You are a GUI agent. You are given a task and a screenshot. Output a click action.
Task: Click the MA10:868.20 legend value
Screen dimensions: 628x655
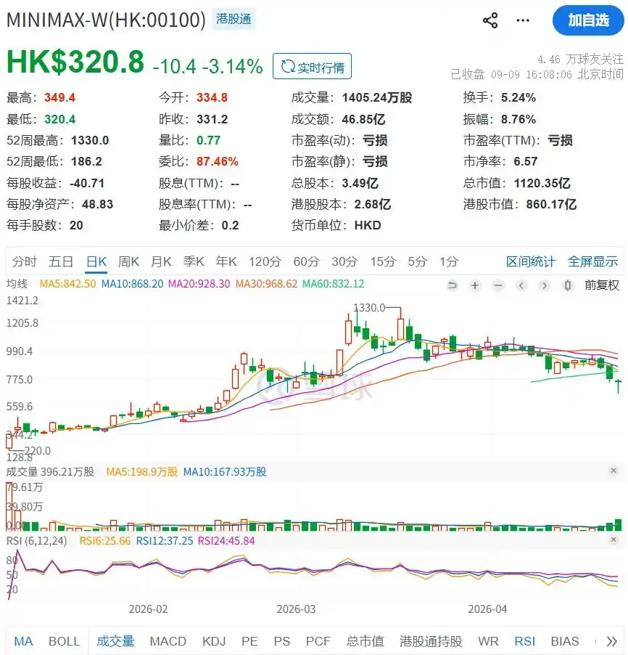132,284
